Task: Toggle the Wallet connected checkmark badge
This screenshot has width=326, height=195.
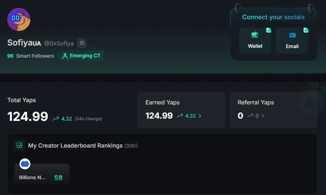Action: coord(269,30)
